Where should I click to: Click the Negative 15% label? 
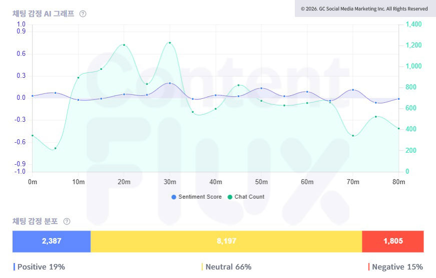click(397, 267)
